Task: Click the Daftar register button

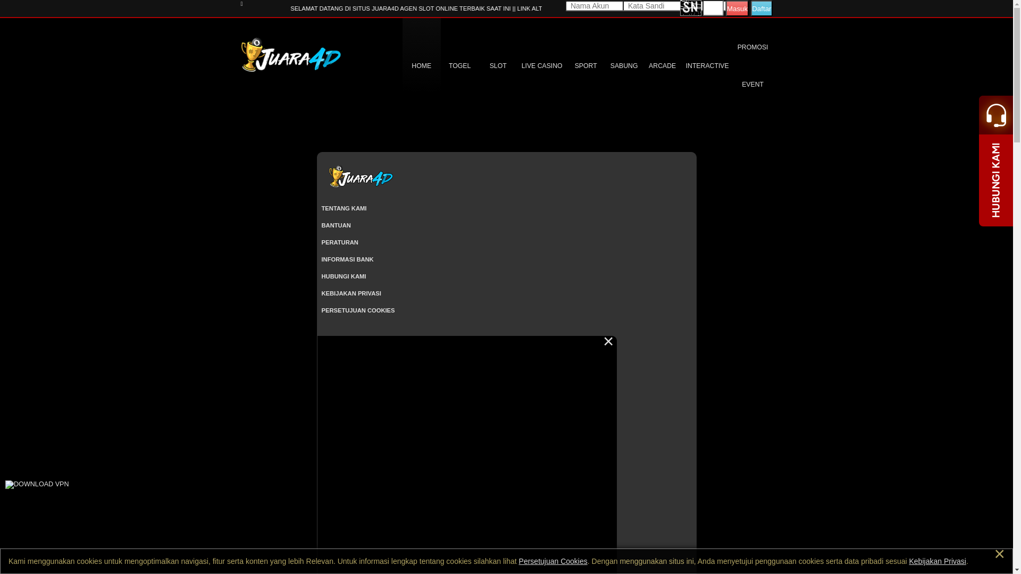Action: (x=761, y=9)
